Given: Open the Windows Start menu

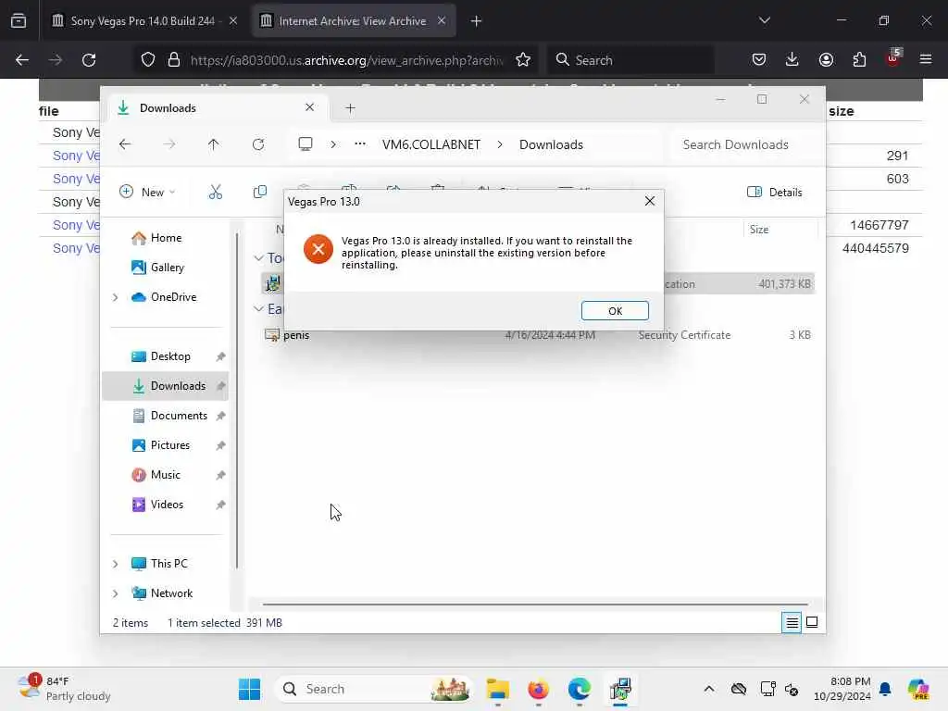Looking at the screenshot, I should click(x=249, y=689).
